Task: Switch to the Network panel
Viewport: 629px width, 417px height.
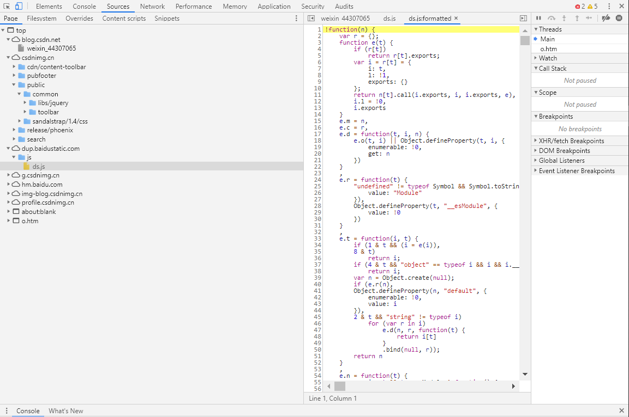Action: tap(152, 7)
